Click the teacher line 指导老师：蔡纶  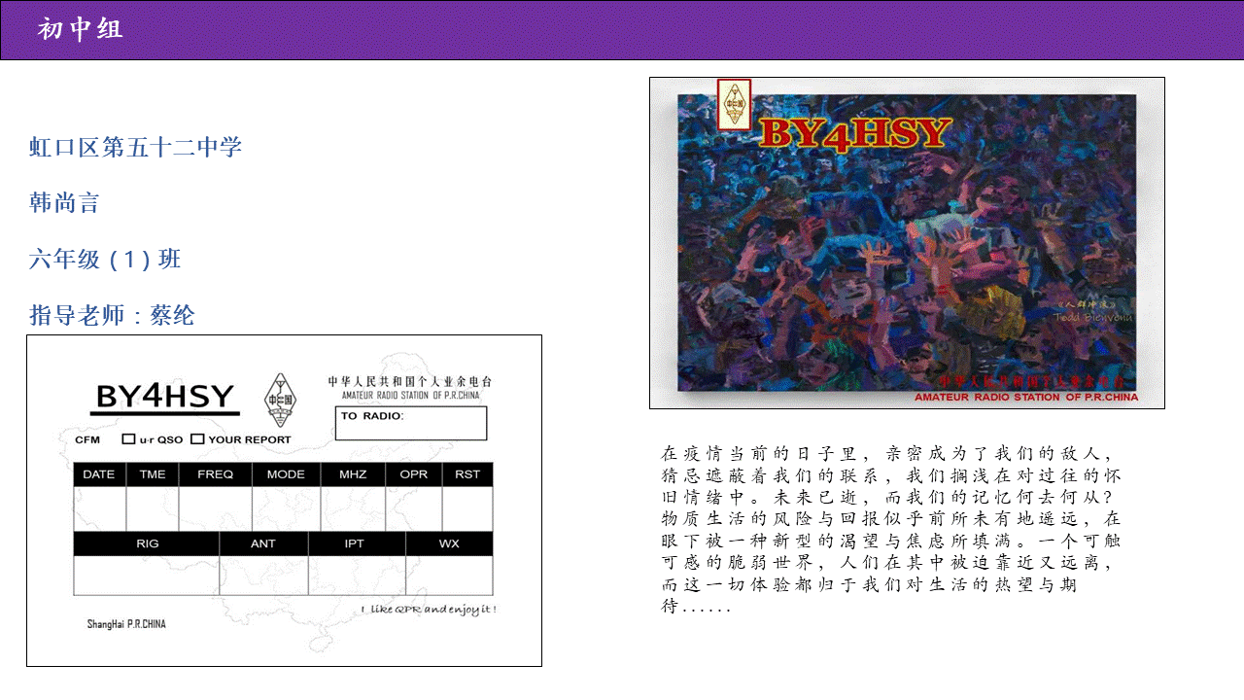[x=112, y=315]
